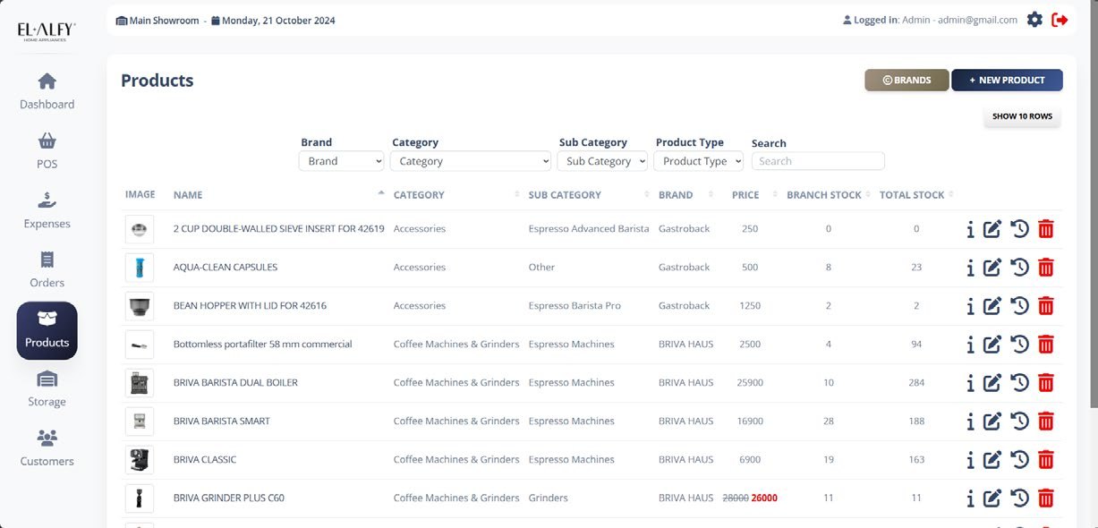The image size is (1098, 528).
Task: Open settings gear icon
Action: click(1034, 20)
